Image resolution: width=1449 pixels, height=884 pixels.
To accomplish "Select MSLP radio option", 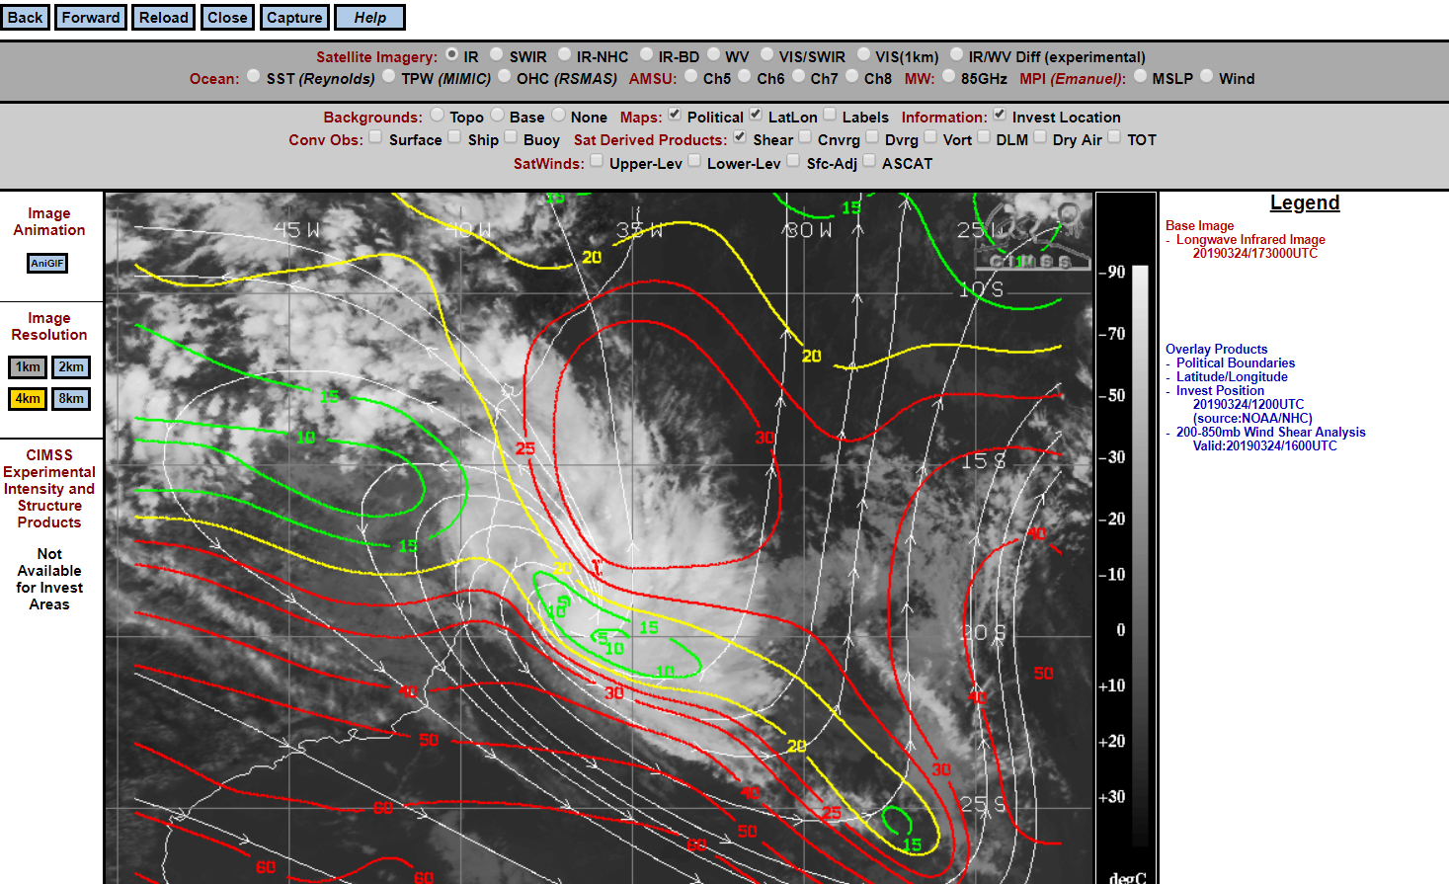I will click(1140, 77).
